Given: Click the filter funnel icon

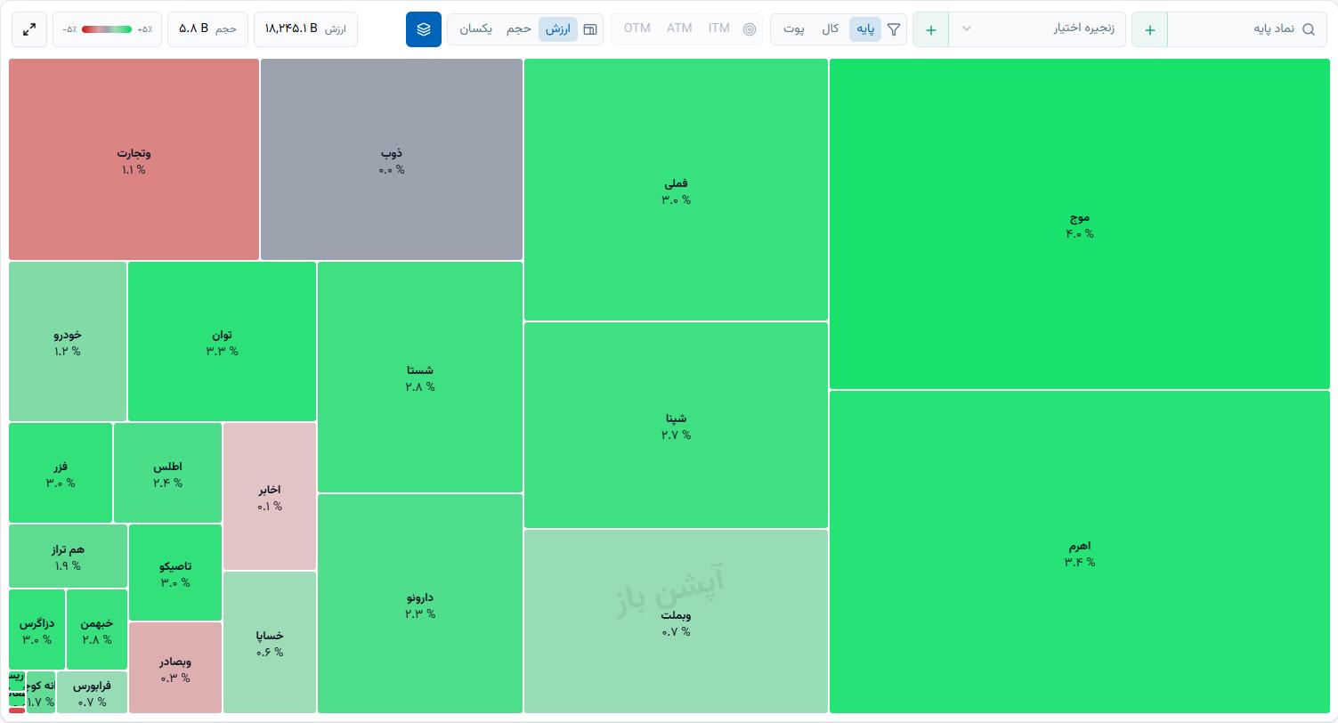Looking at the screenshot, I should tap(894, 29).
